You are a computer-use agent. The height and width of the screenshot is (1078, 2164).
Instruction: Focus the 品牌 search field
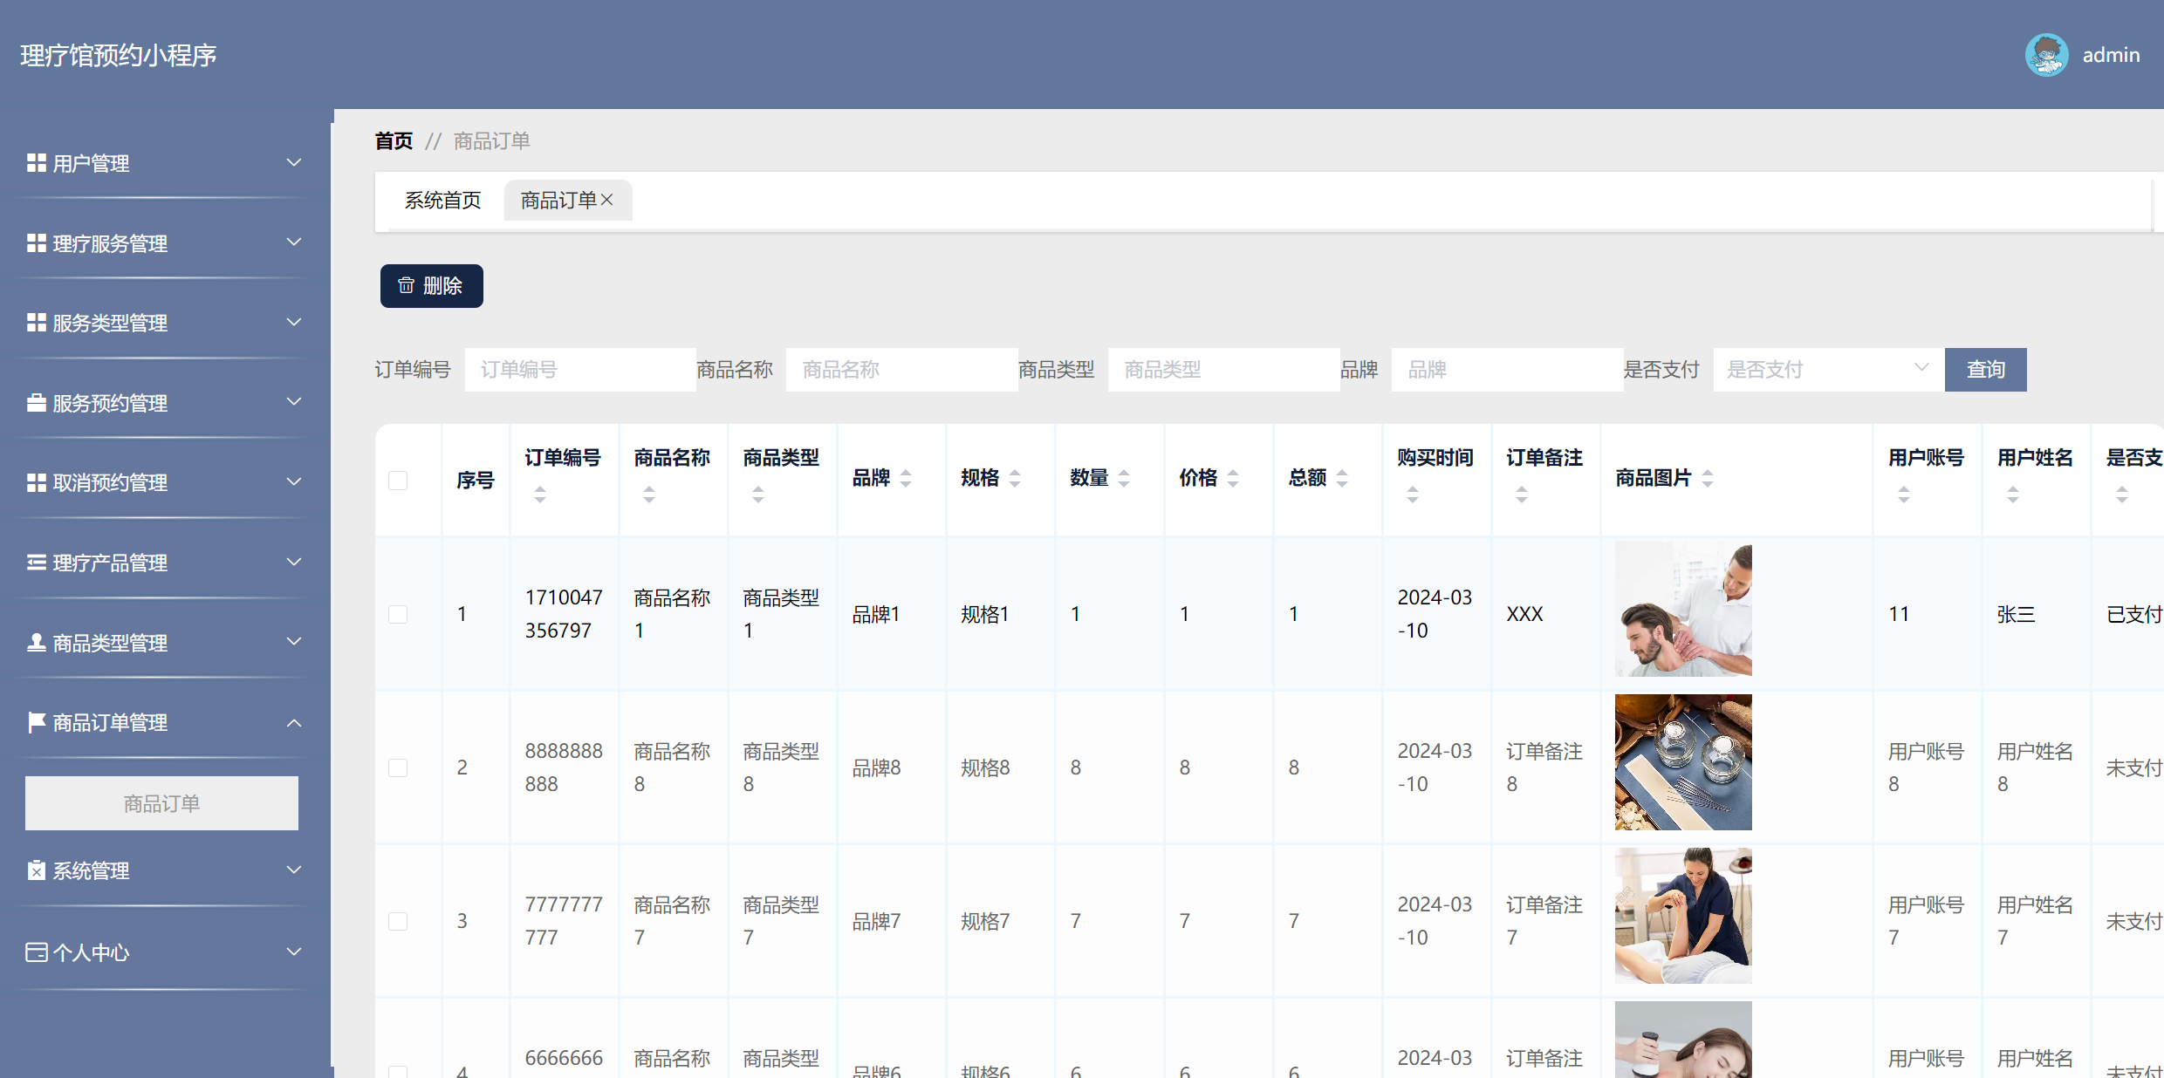1507,370
